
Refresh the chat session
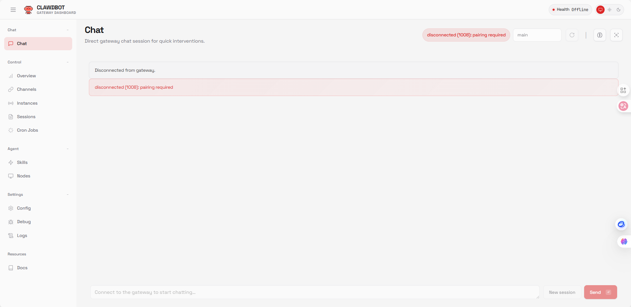(572, 35)
